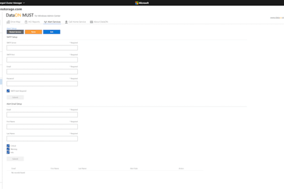
Task: Click the SMTP Setup Email field
Action: [x=42, y=72]
